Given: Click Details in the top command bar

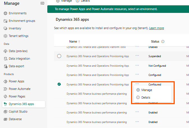Looking at the screenshot, I should (x=83, y=1).
